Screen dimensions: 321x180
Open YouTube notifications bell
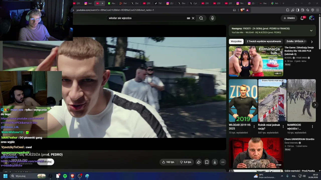tap(302, 18)
